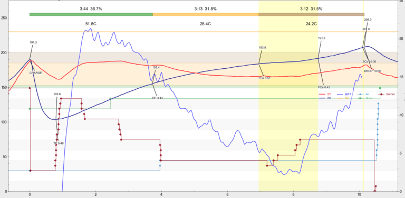Click the orange Maillard phase bar
This screenshot has height=198, width=405.
[x=206, y=14]
